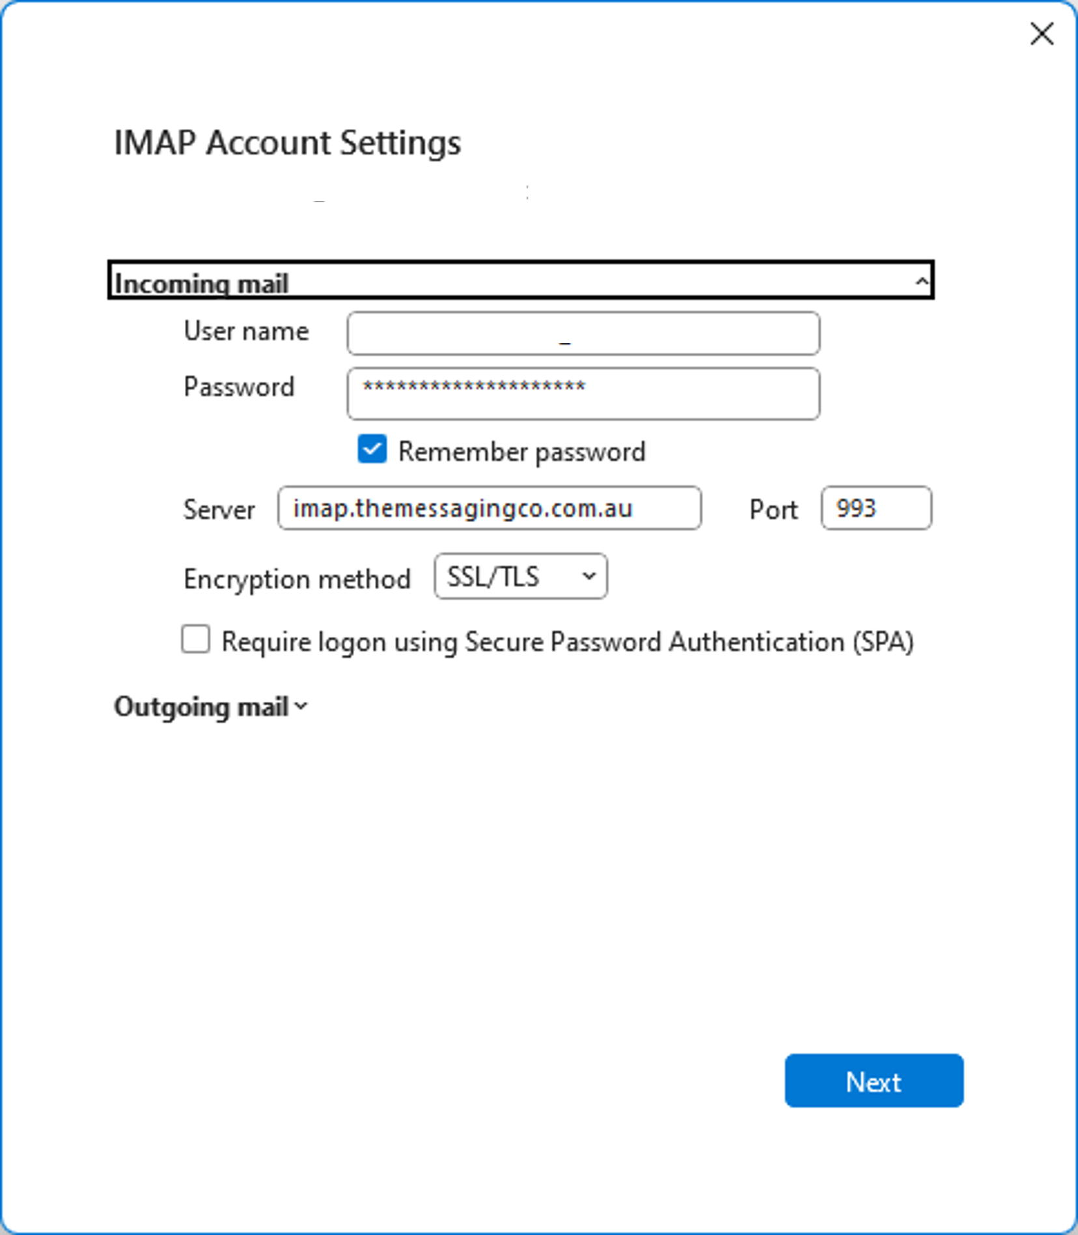
Task: Enable Require logon using SPA checkbox
Action: pyautogui.click(x=195, y=639)
